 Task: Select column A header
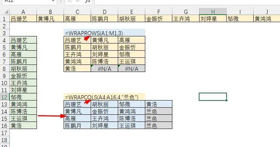tap(23, 12)
